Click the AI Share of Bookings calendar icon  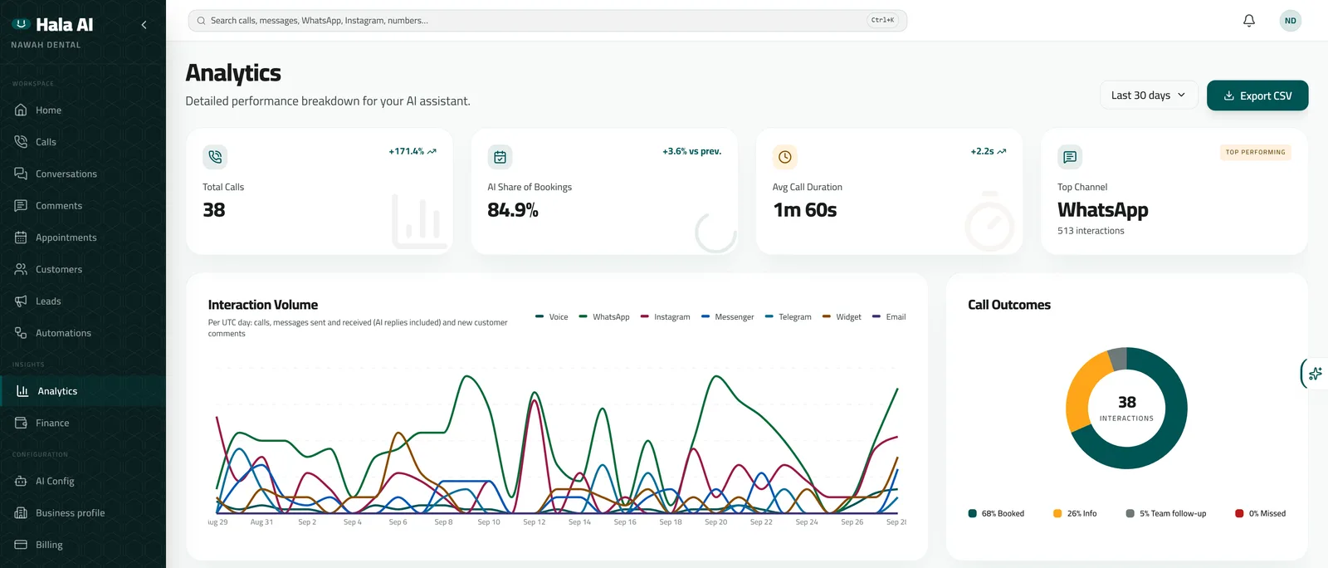(500, 156)
